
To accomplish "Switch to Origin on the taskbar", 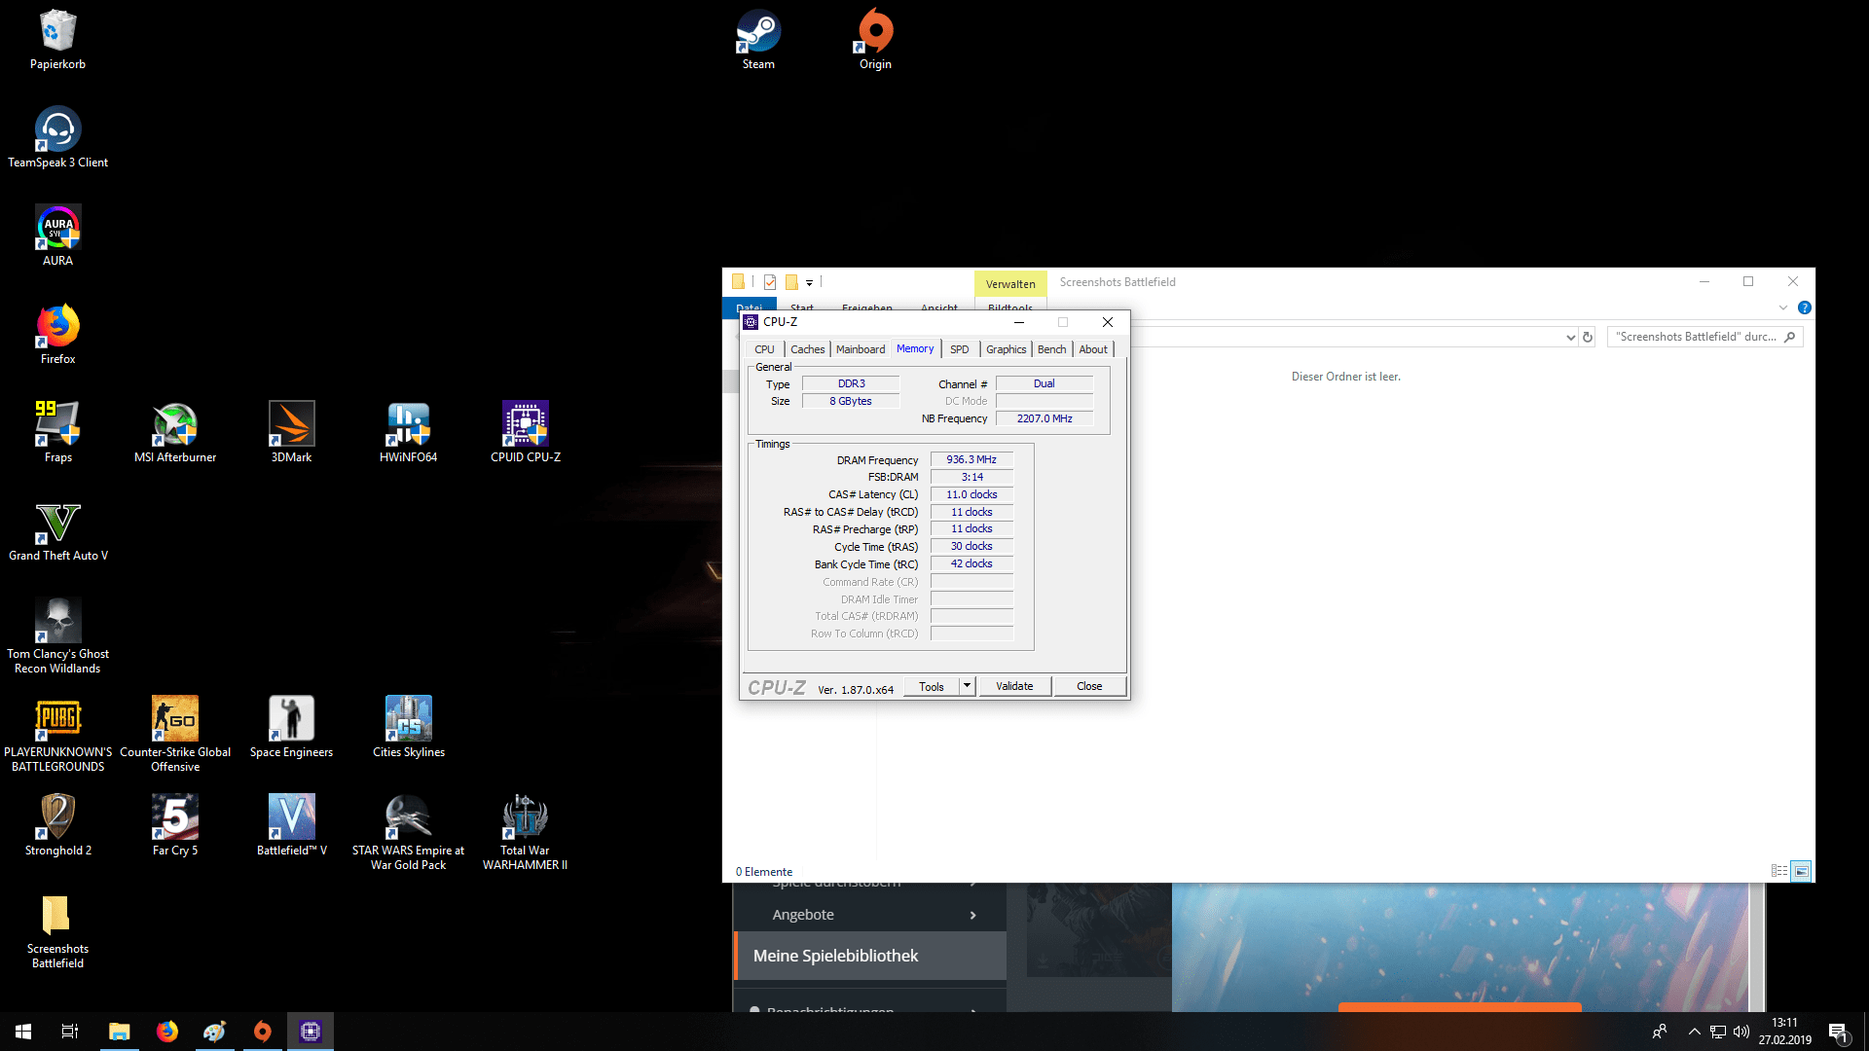I will (263, 1032).
